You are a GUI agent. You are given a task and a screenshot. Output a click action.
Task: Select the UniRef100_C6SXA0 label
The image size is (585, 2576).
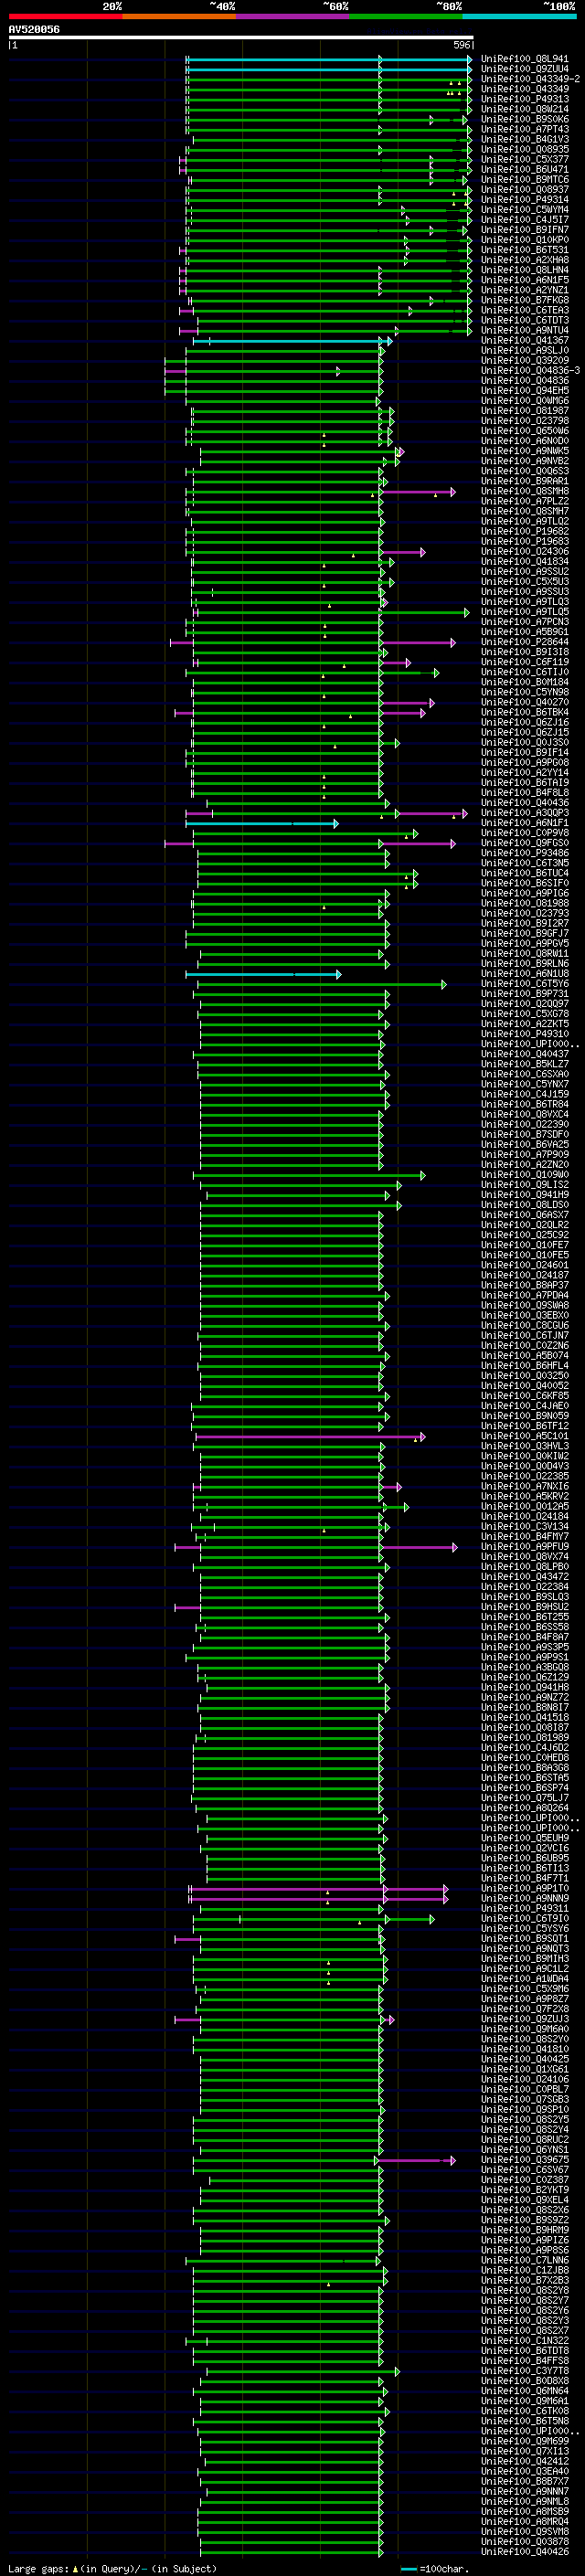pyautogui.click(x=524, y=1074)
